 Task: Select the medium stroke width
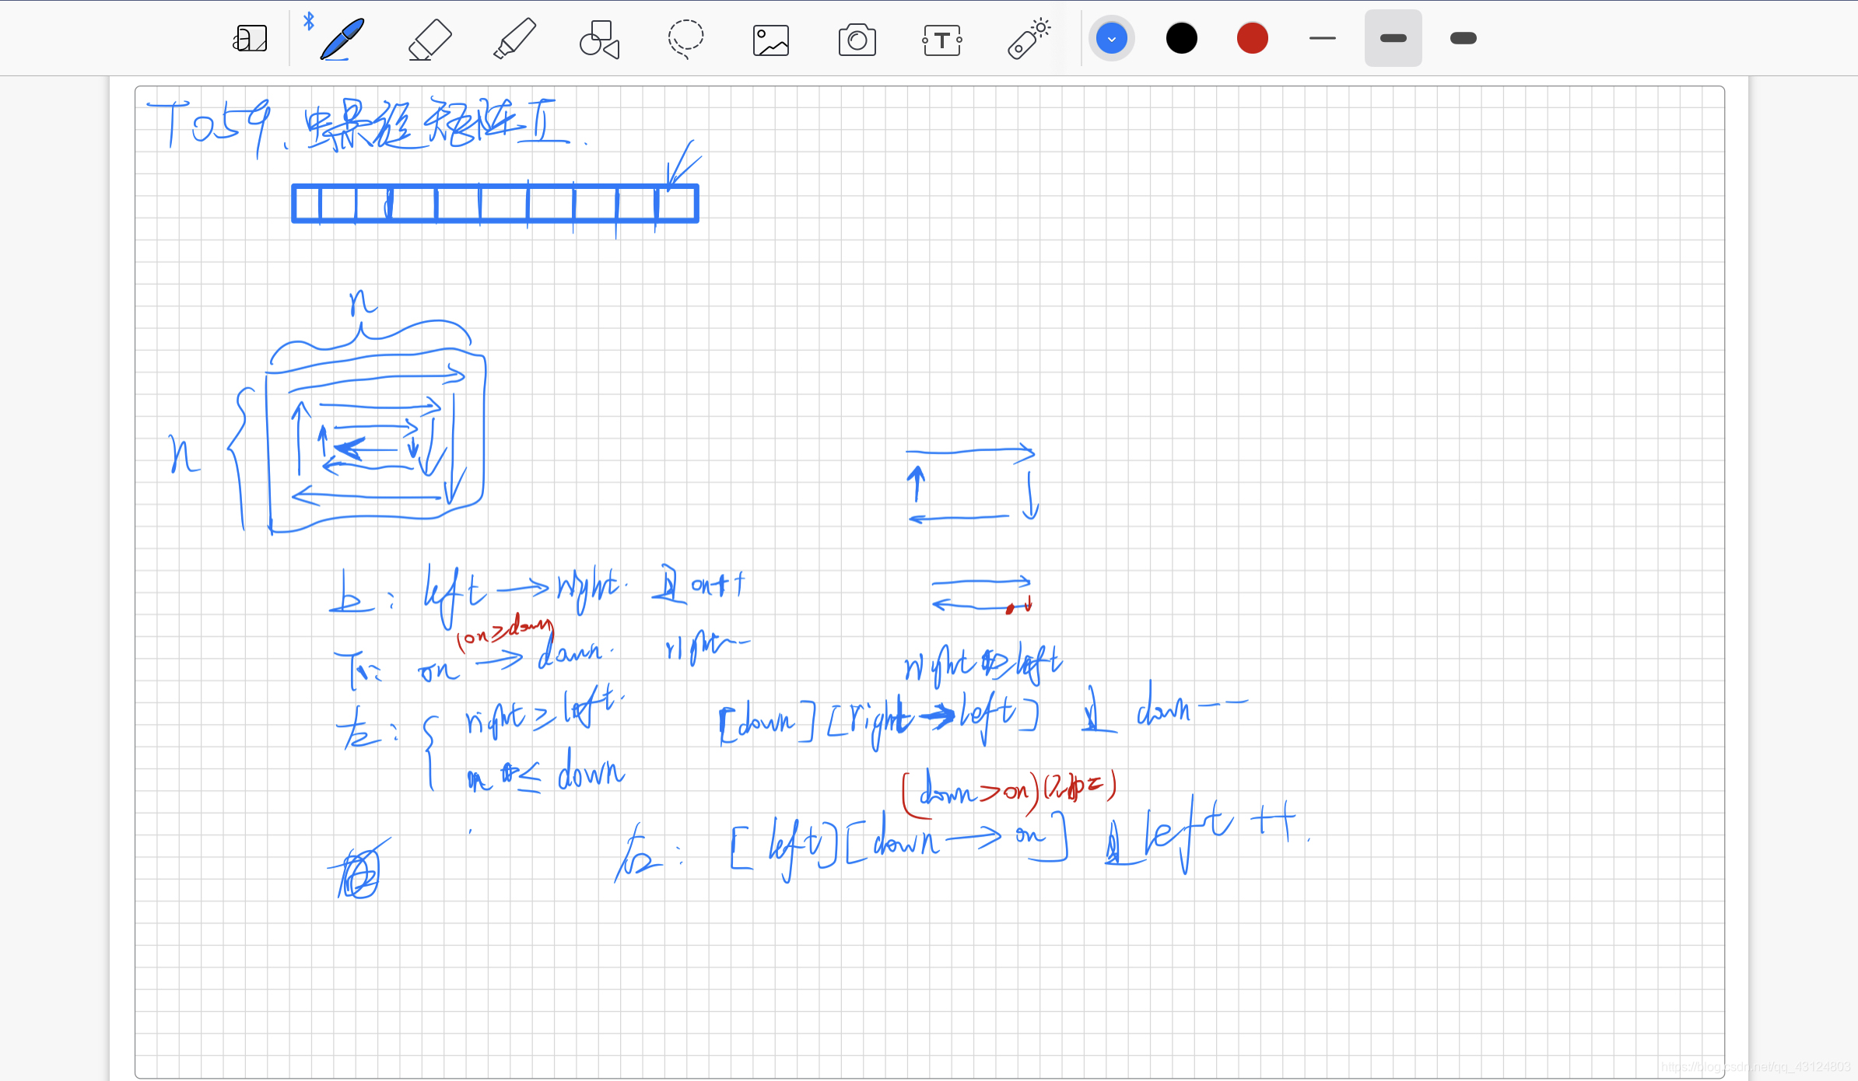(x=1393, y=38)
